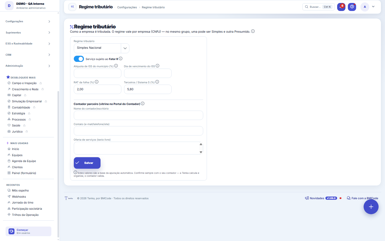
Task: Click info icon beside Dia de vencimento do ISS
Action: coord(157,66)
